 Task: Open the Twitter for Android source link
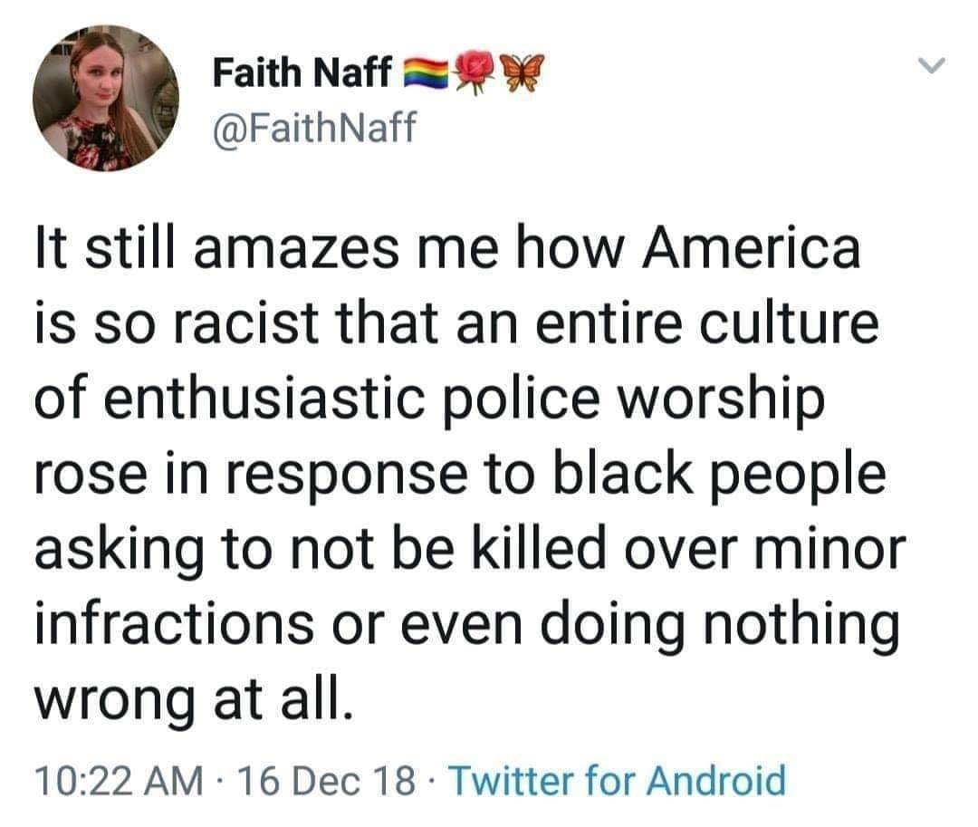tap(617, 780)
